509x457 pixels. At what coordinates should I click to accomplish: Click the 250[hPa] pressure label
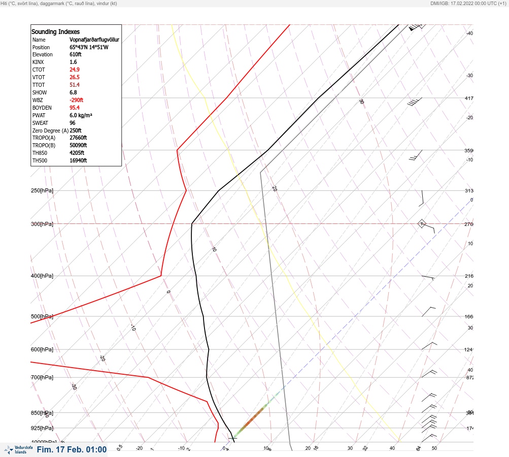(x=42, y=190)
